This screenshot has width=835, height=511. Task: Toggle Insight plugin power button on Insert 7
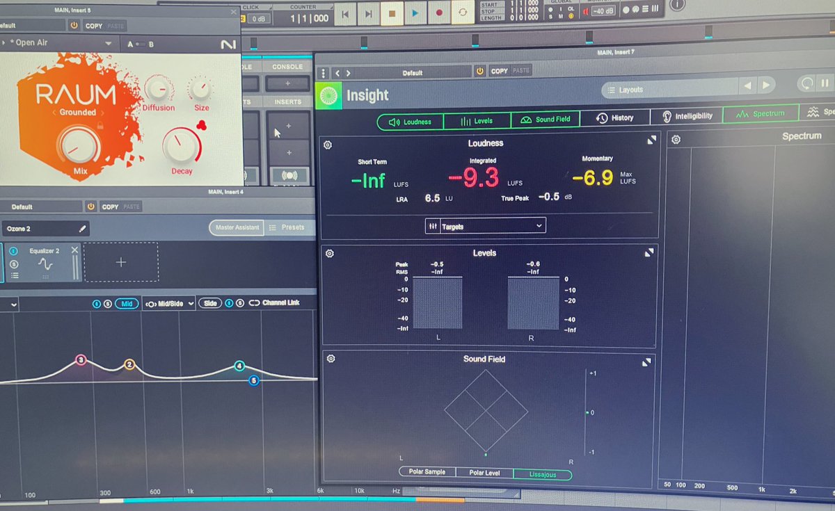pos(480,71)
